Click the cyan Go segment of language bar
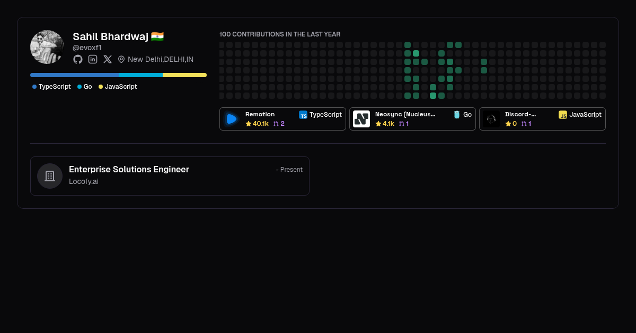The width and height of the screenshot is (636, 333). point(140,75)
